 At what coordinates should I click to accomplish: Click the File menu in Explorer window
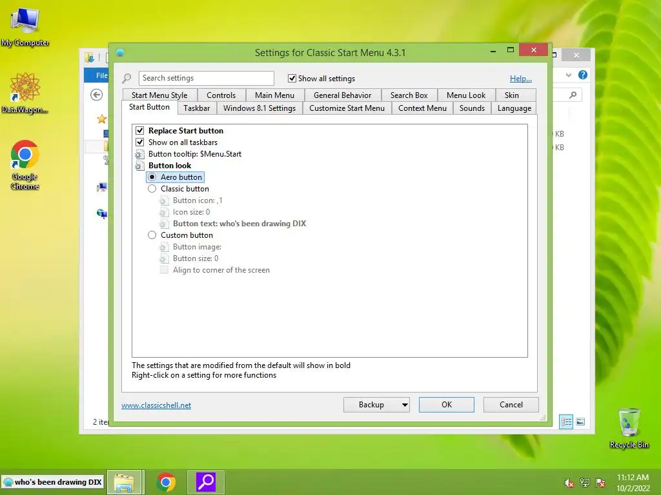point(98,75)
